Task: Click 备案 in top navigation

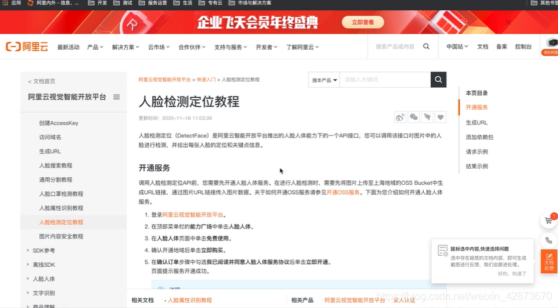Action: click(502, 46)
